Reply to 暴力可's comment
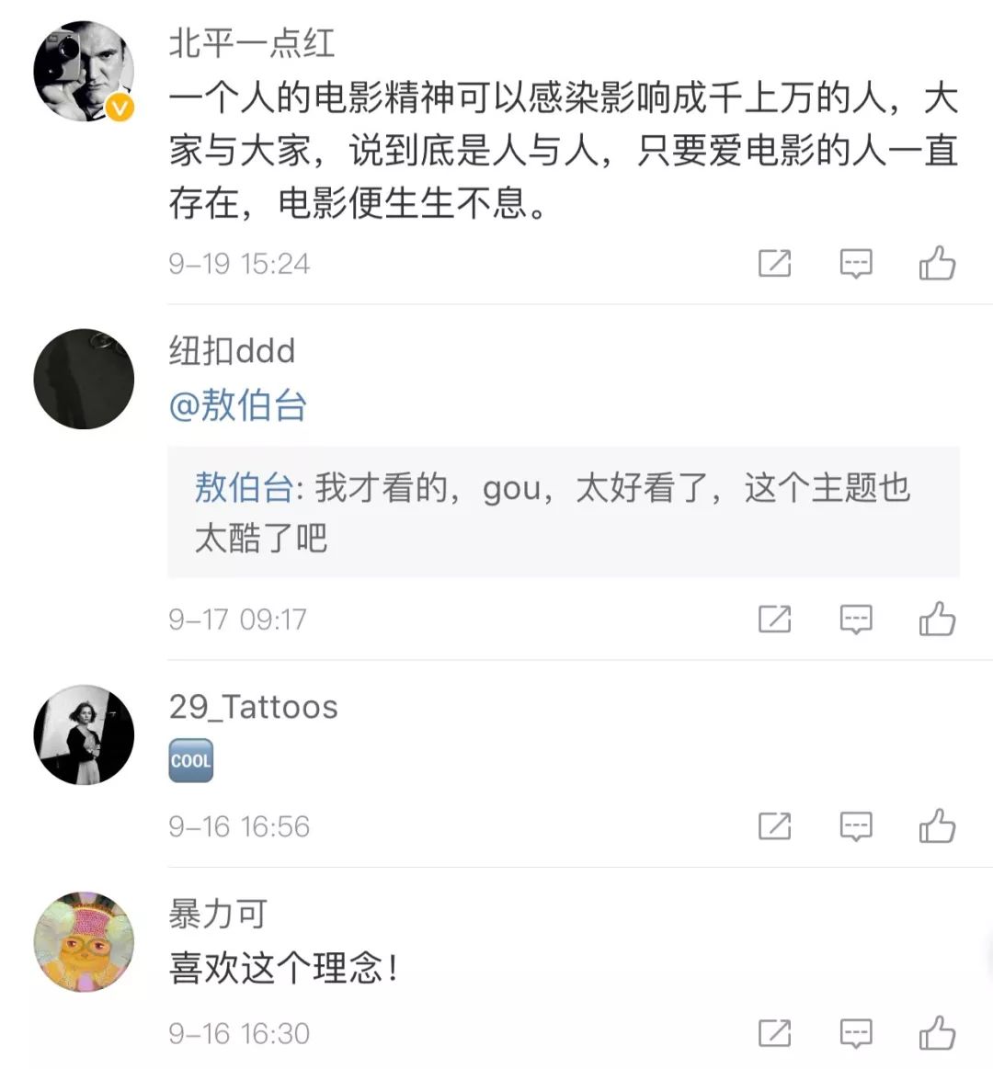 (856, 1033)
